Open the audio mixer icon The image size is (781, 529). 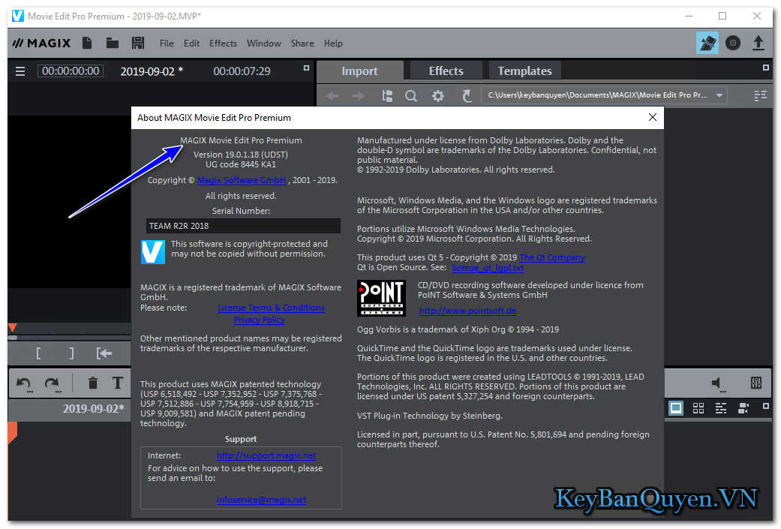pos(755,383)
